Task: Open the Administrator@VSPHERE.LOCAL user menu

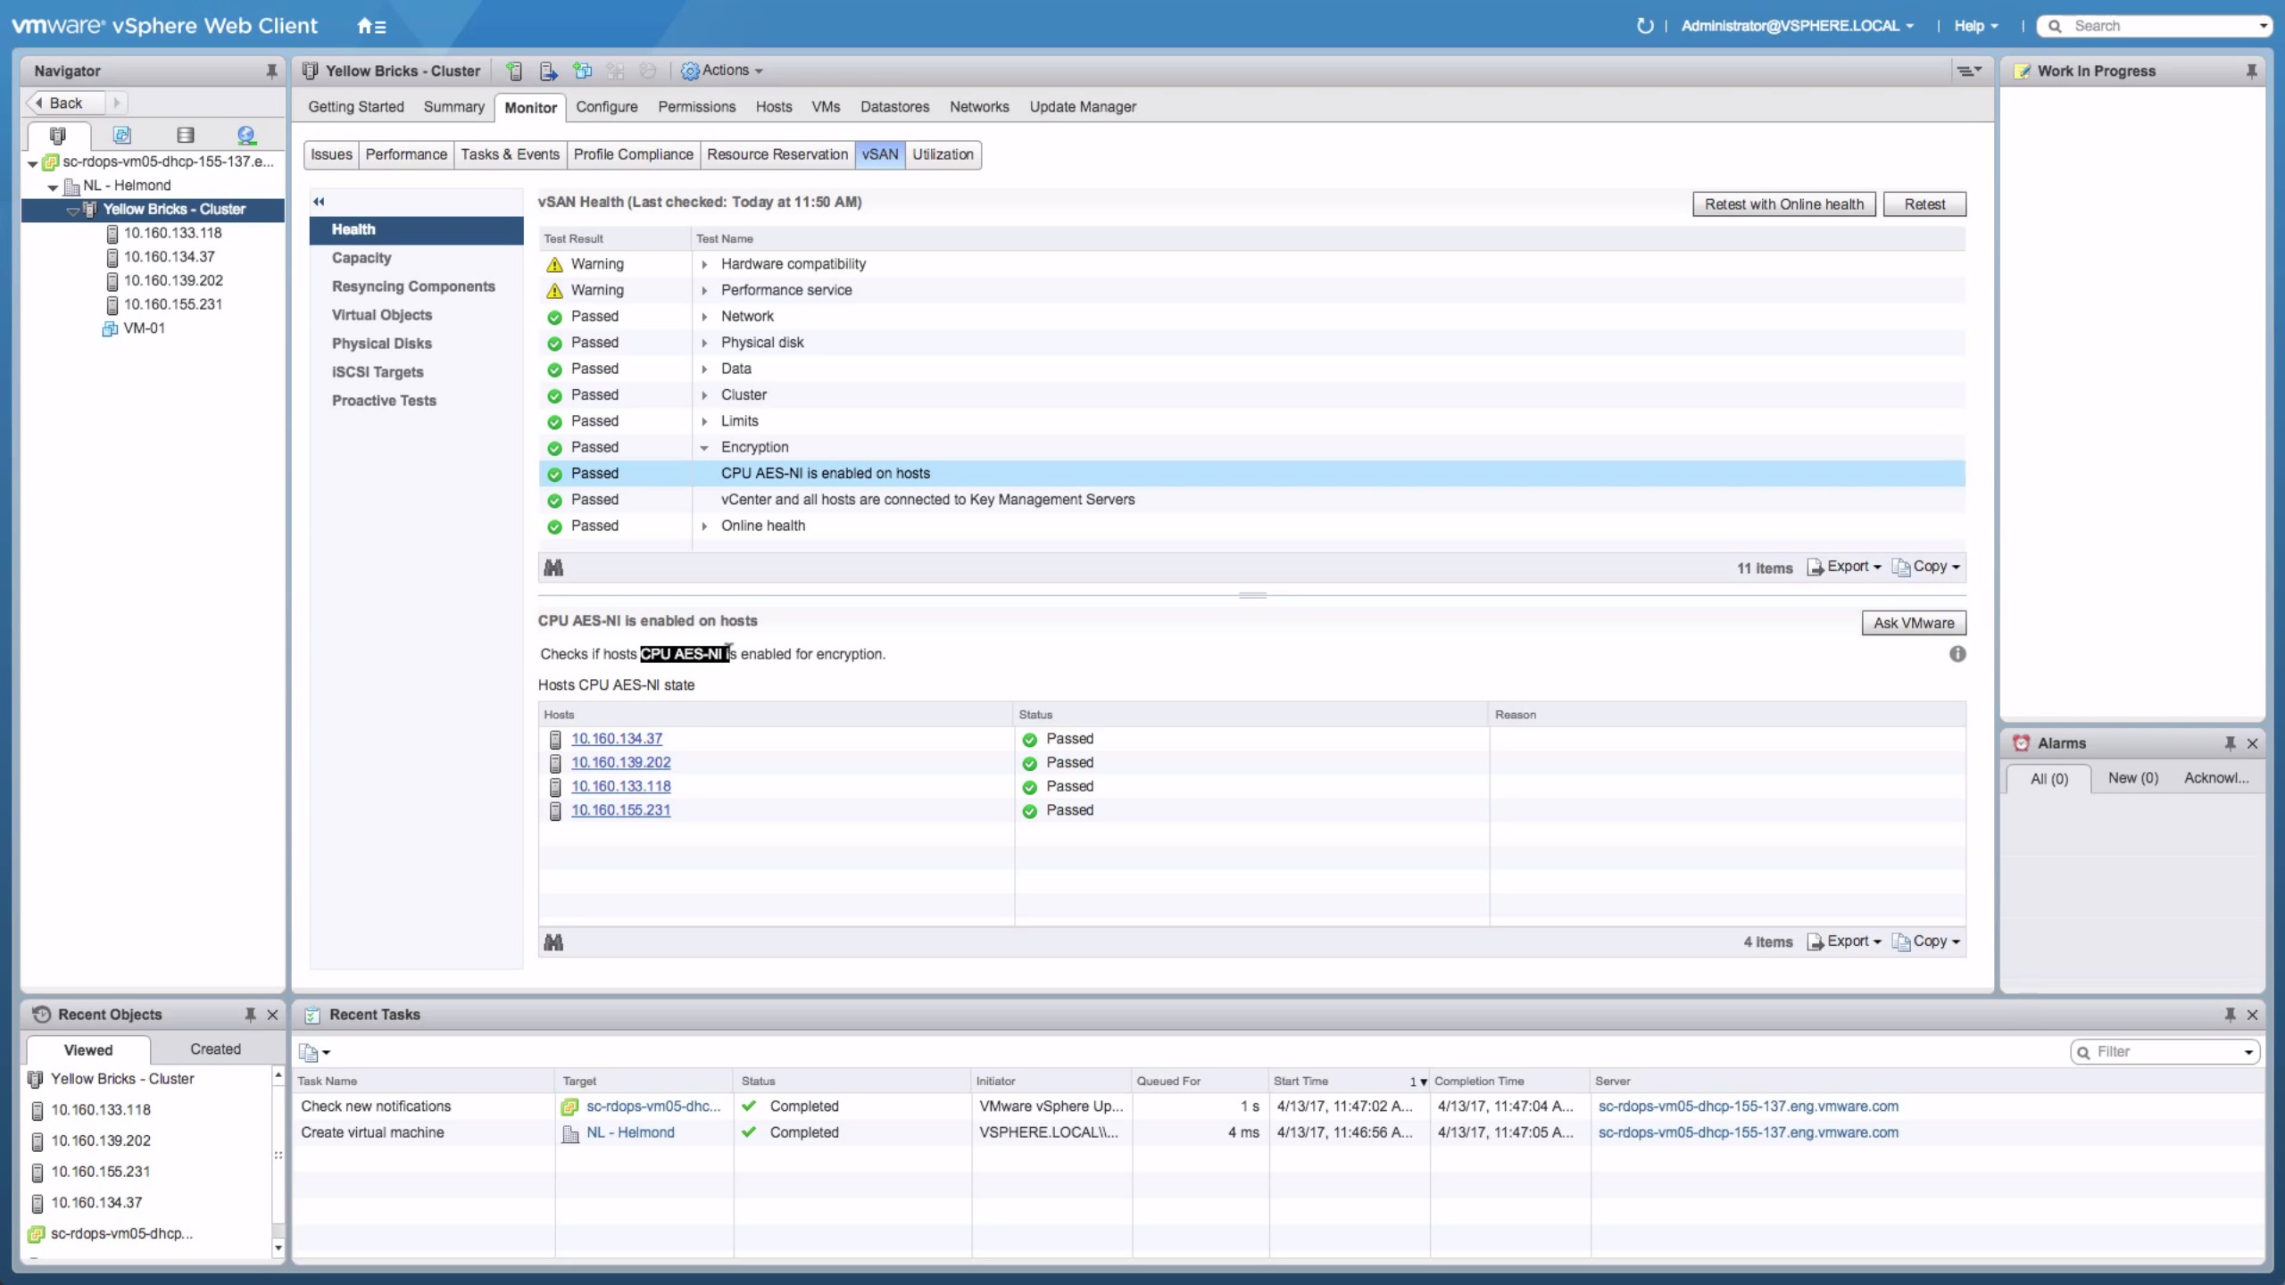Action: click(x=1797, y=26)
